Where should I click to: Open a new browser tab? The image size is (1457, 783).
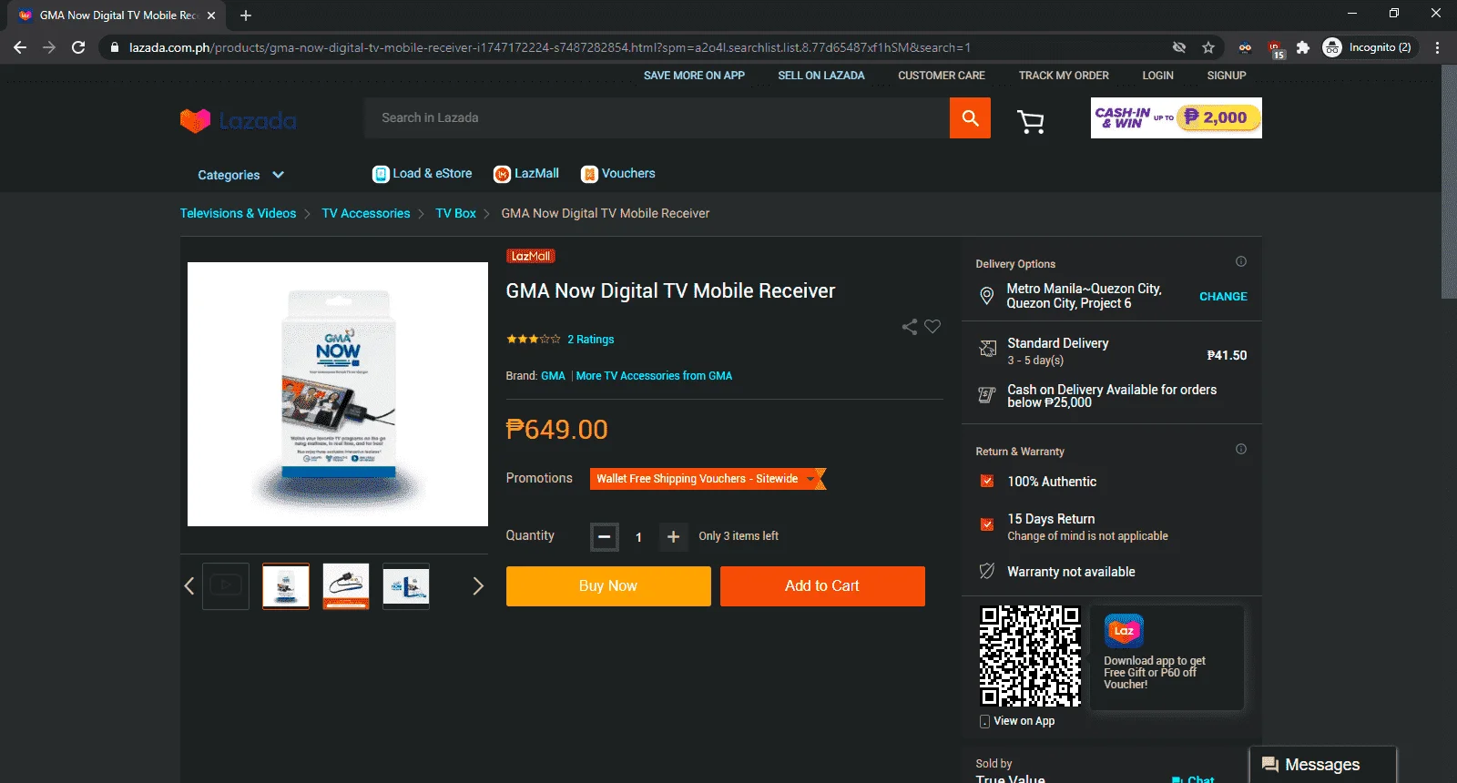pos(246,15)
